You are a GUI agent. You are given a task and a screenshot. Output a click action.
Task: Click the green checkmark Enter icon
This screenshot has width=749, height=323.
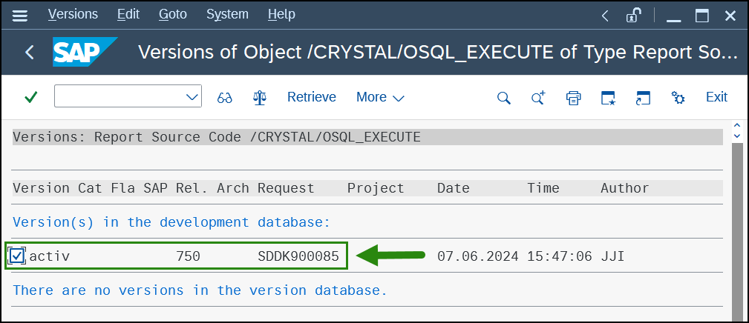point(31,97)
